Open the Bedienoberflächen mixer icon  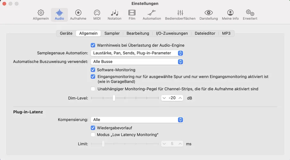(180, 13)
